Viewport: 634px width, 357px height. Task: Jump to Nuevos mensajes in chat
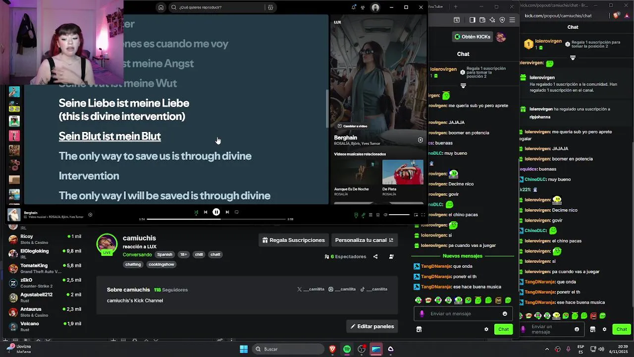coord(463,256)
